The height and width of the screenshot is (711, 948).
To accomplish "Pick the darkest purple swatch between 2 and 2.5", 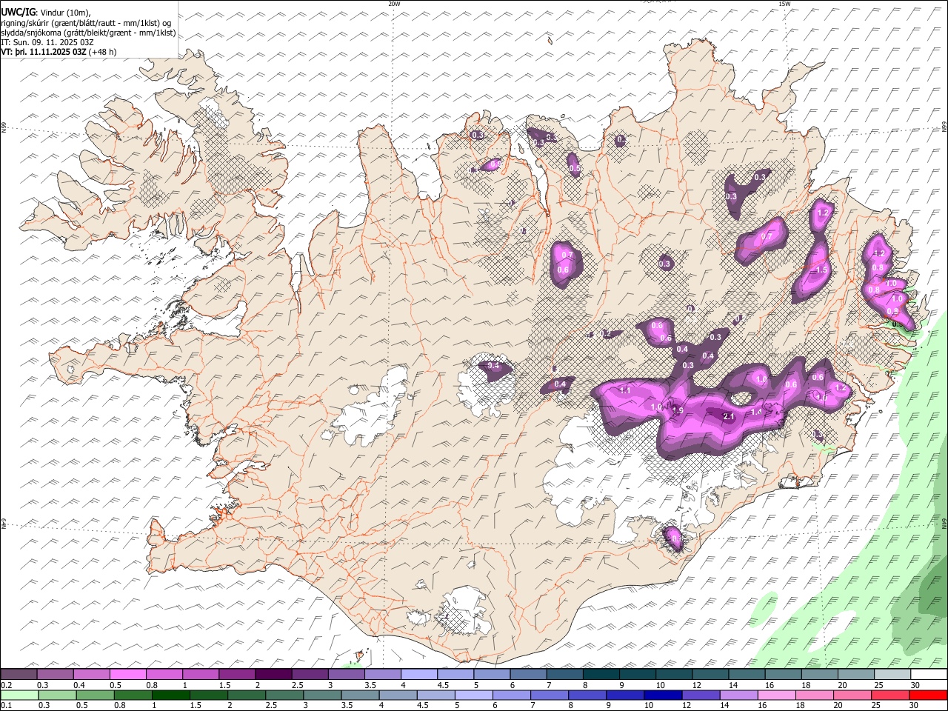I will (x=273, y=675).
